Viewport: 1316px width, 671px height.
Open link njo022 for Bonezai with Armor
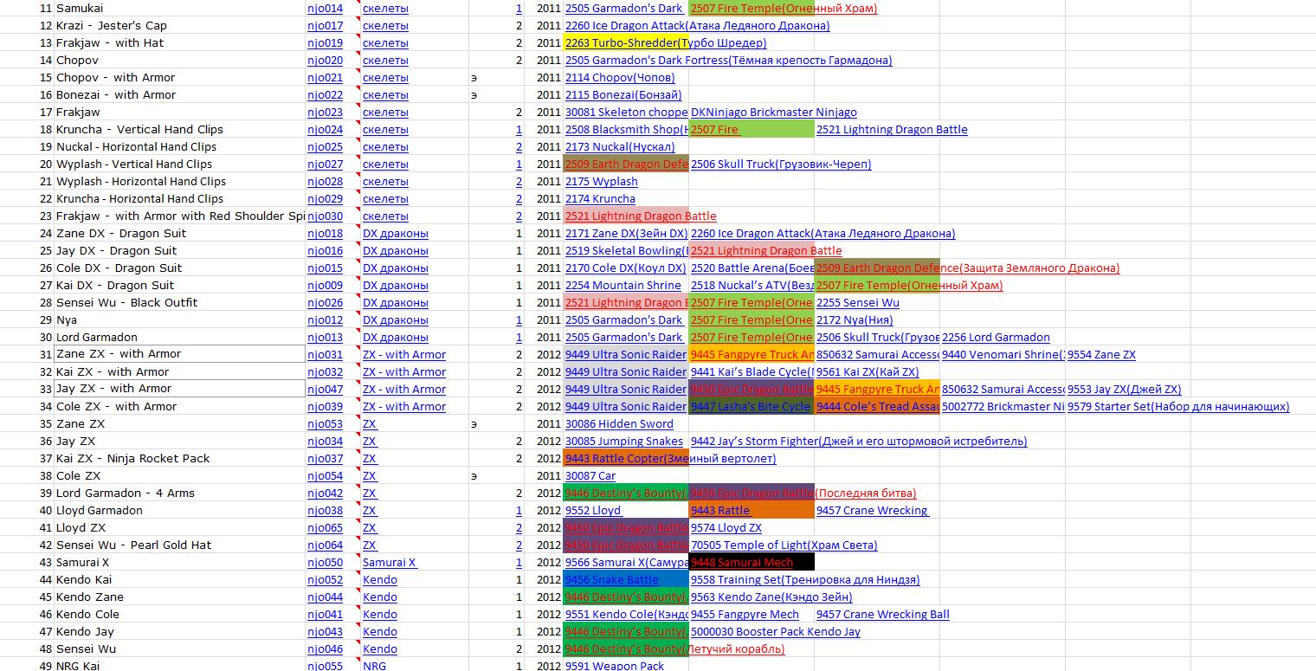(325, 95)
